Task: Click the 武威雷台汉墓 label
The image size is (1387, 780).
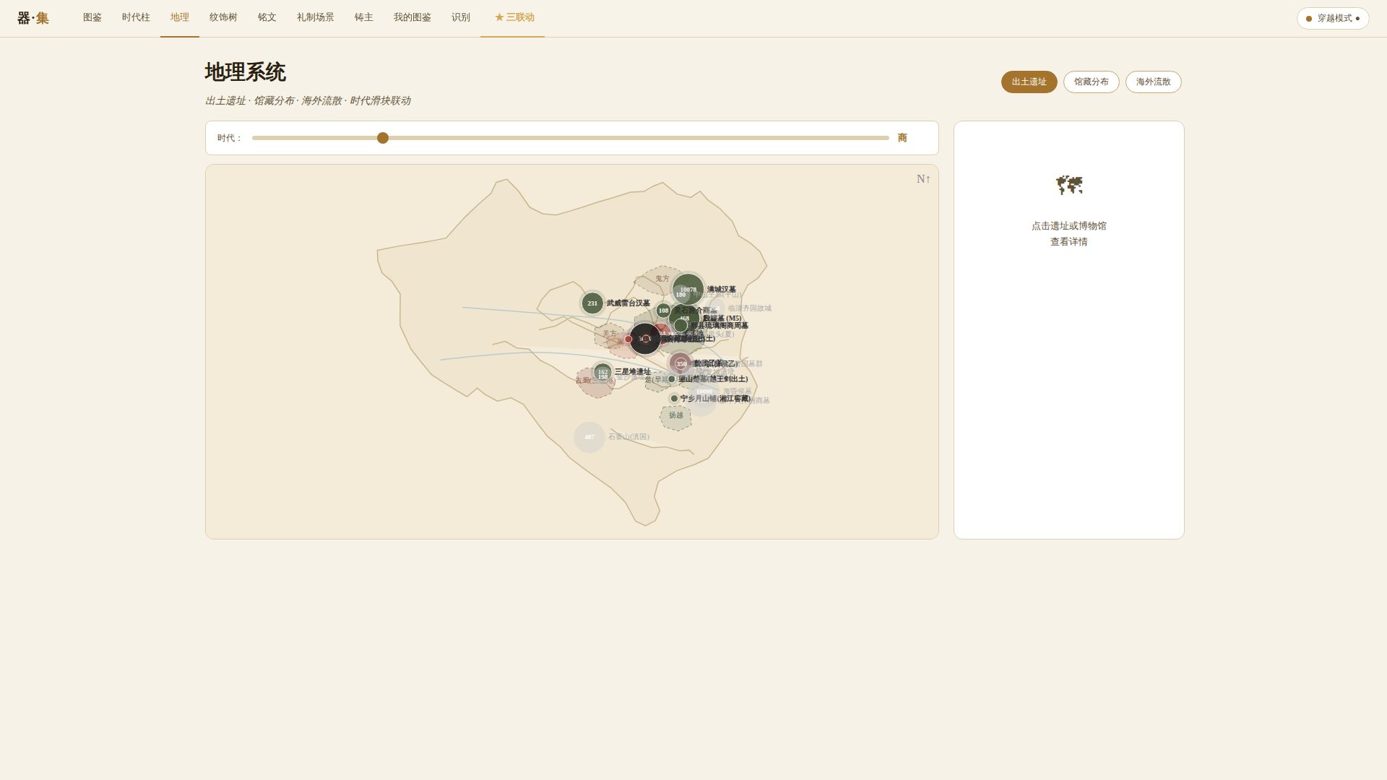Action: pos(628,303)
